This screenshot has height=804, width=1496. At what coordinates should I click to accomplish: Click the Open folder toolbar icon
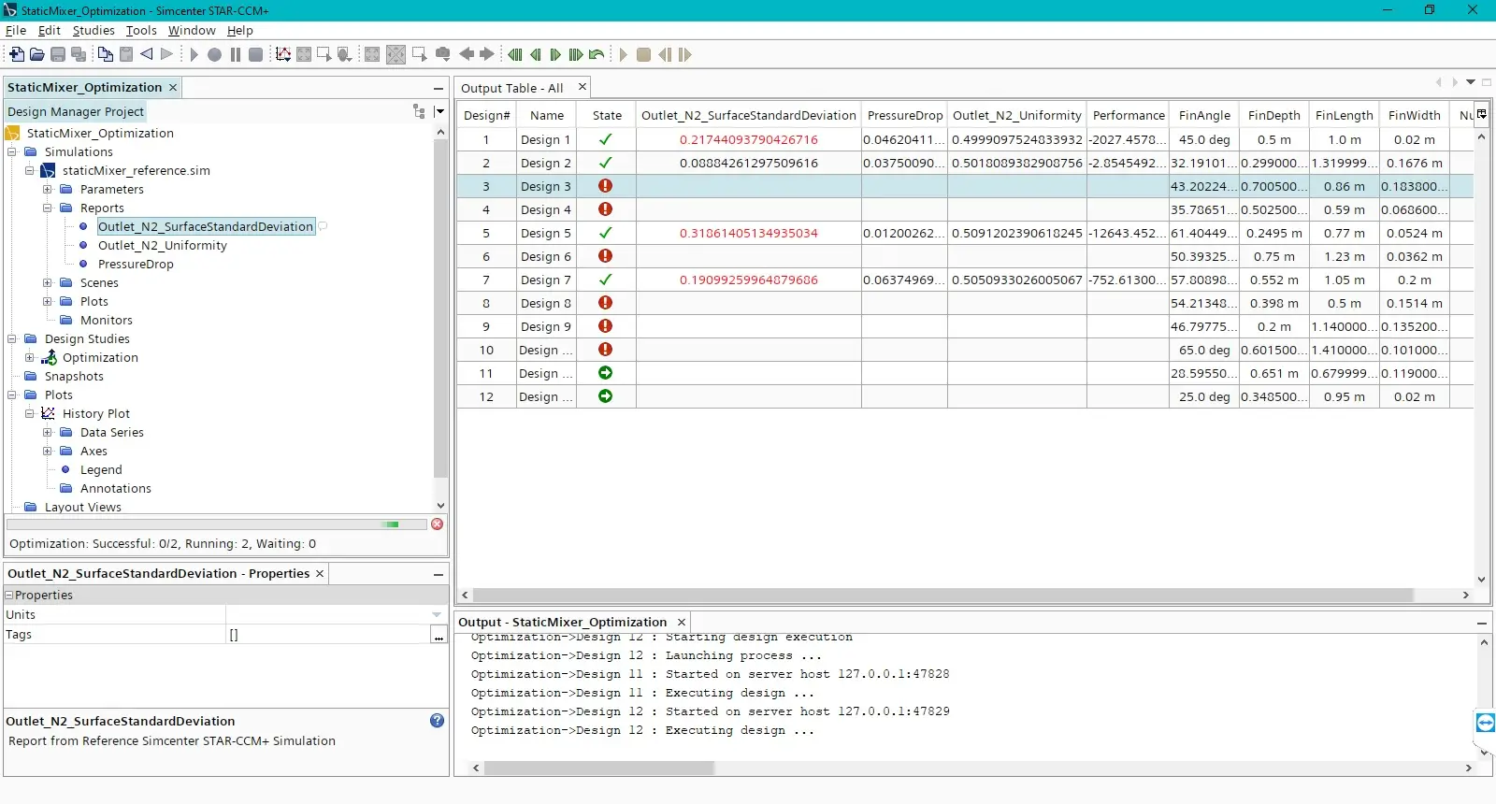click(x=37, y=54)
